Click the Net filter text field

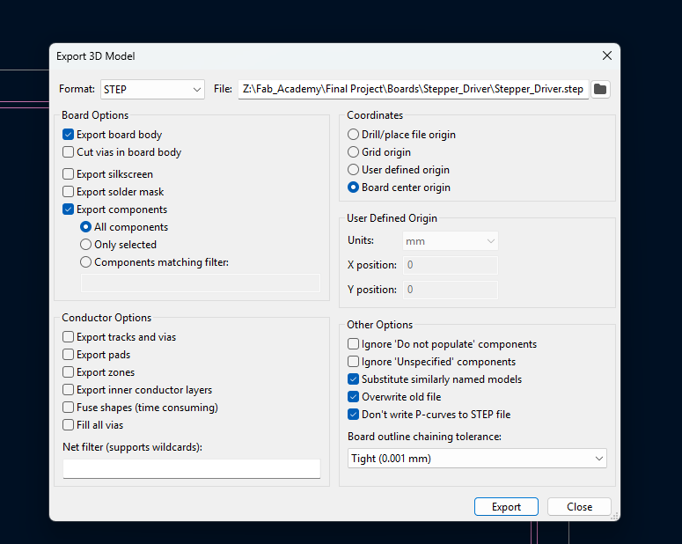(x=192, y=468)
